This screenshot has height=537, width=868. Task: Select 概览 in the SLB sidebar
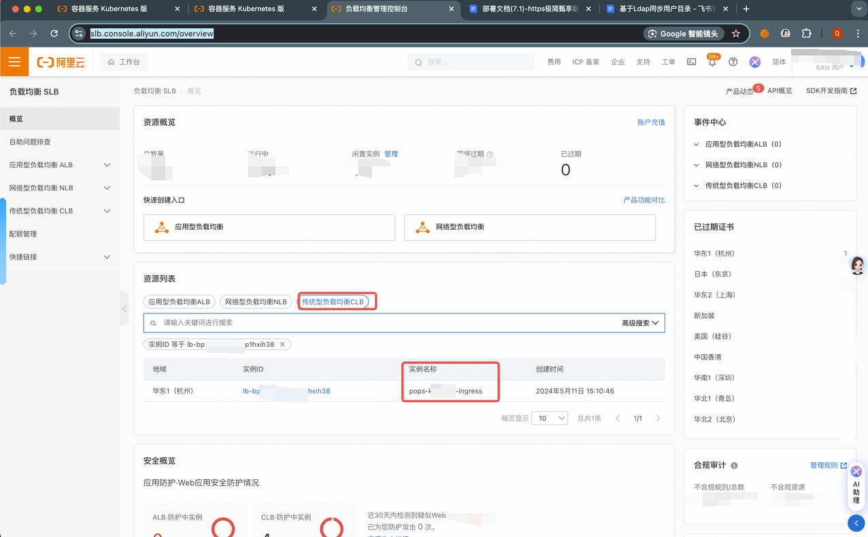pyautogui.click(x=60, y=119)
